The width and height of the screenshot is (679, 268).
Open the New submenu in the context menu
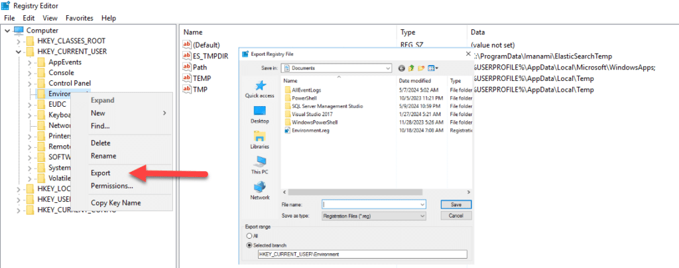pos(122,113)
